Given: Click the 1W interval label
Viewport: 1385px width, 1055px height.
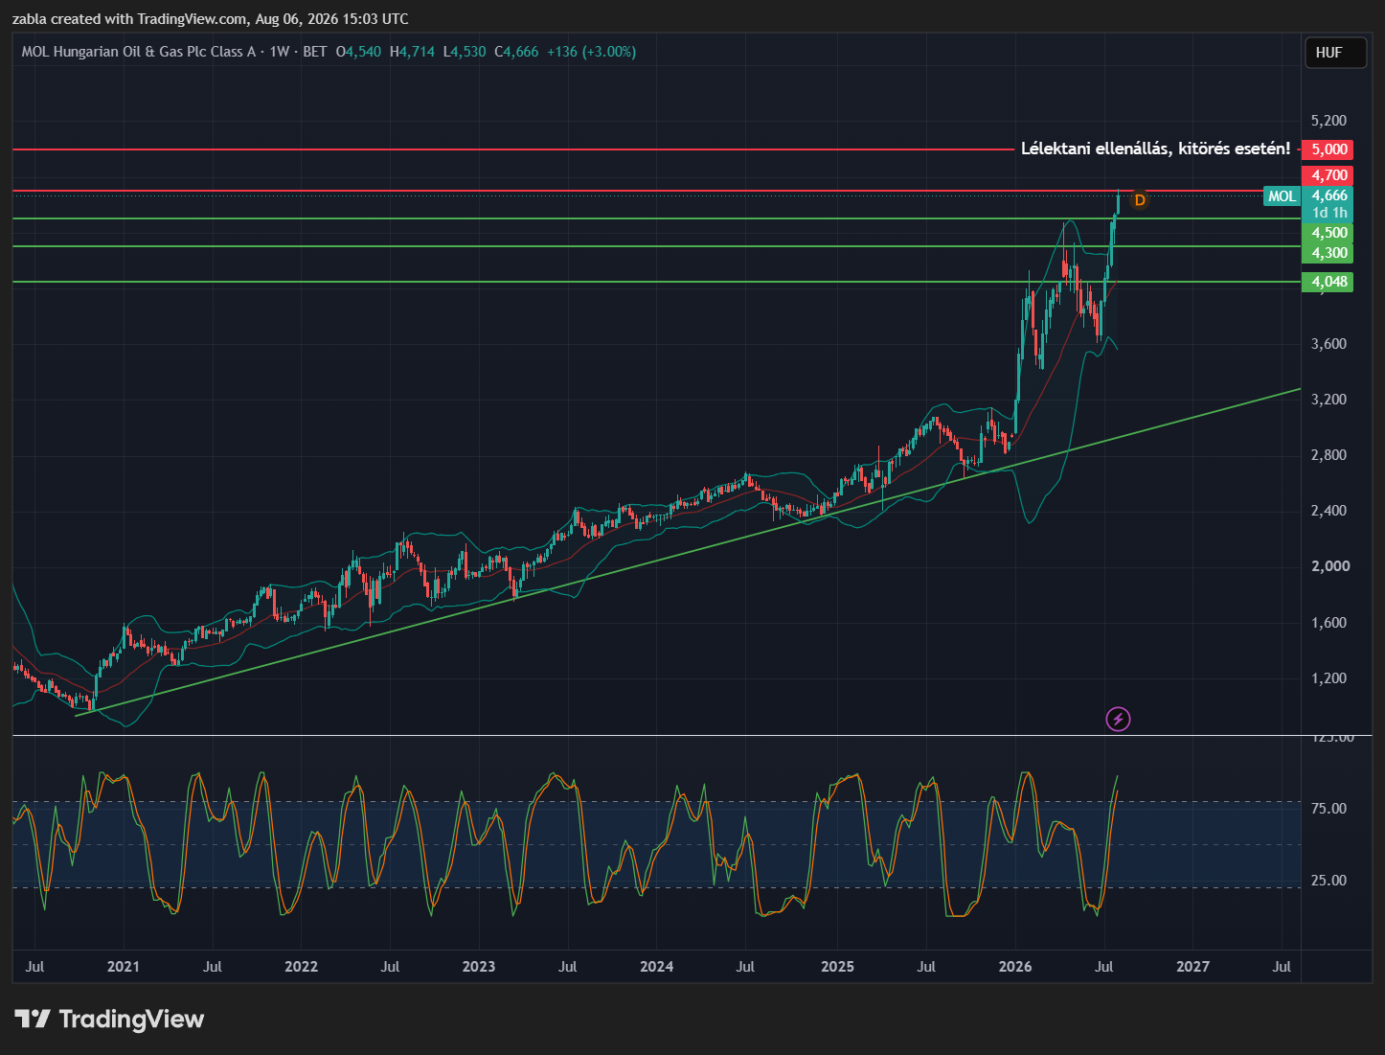Looking at the screenshot, I should 280,52.
